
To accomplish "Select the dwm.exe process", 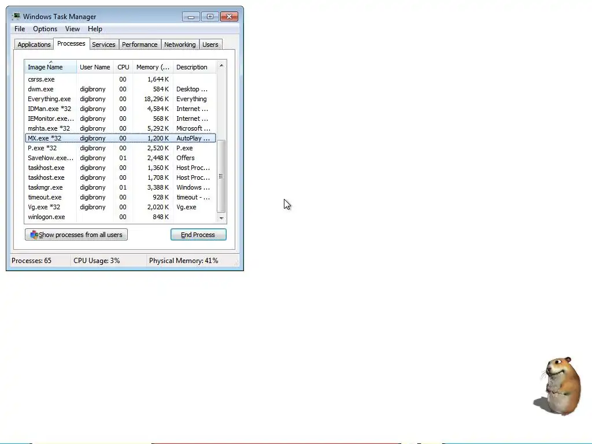I will (120, 89).
